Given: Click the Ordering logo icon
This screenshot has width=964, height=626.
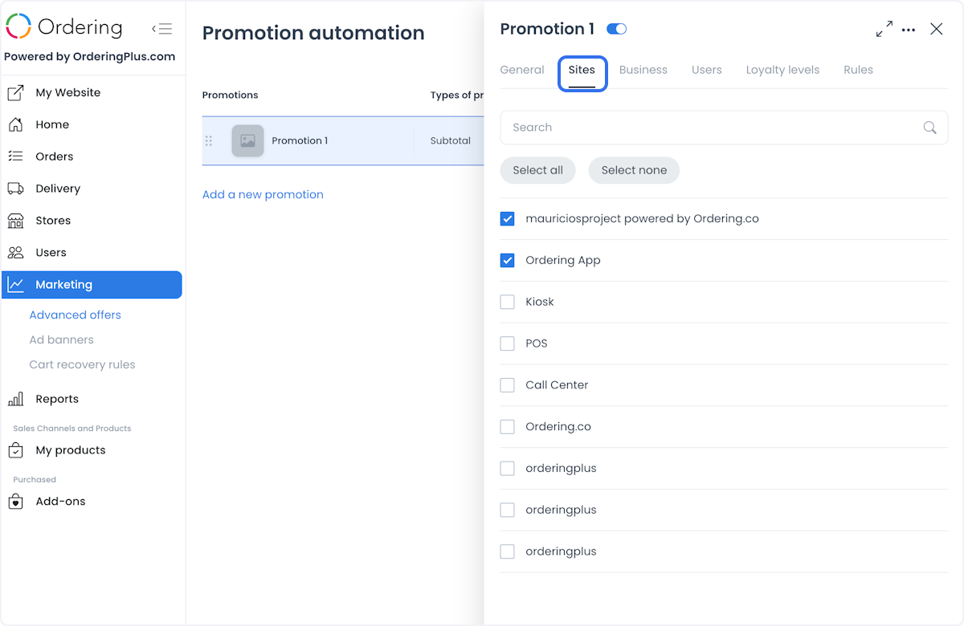Looking at the screenshot, I should tap(18, 26).
